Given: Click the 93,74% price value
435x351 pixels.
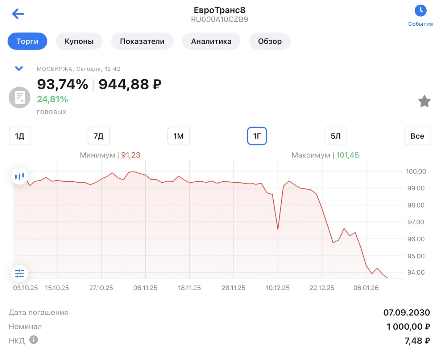Looking at the screenshot, I should [x=63, y=84].
